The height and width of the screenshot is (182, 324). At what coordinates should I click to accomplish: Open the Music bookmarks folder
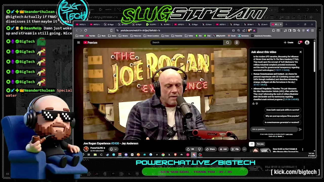click(x=102, y=36)
